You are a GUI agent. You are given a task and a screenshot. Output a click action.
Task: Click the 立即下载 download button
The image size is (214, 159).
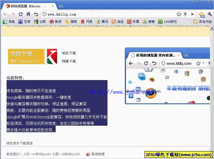[x=26, y=56]
